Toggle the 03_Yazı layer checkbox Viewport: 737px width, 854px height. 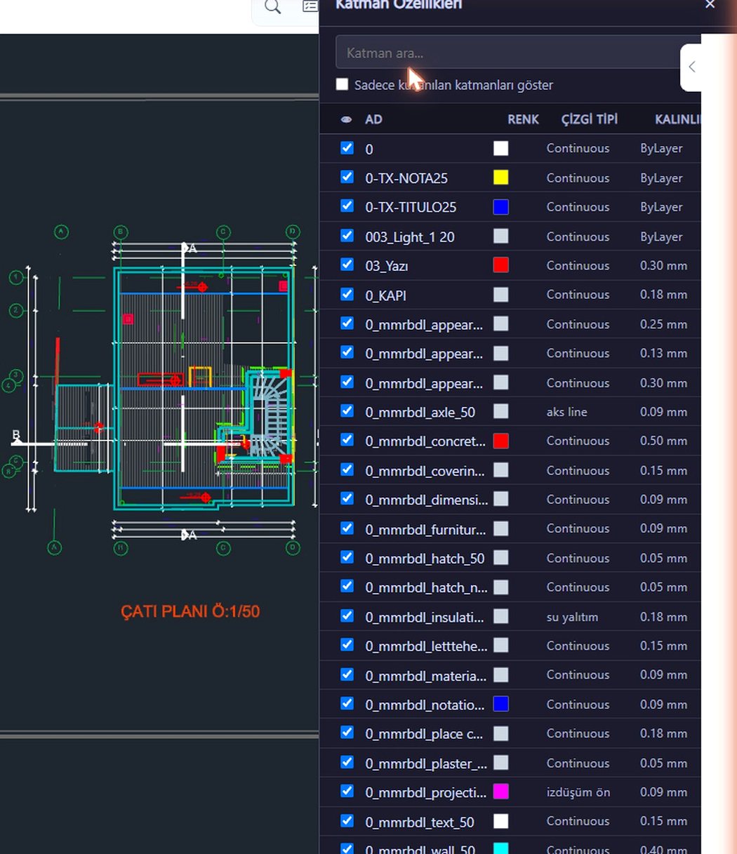(x=347, y=265)
